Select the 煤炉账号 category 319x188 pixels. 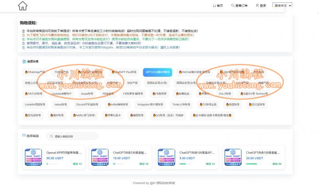pyautogui.click(x=57, y=115)
